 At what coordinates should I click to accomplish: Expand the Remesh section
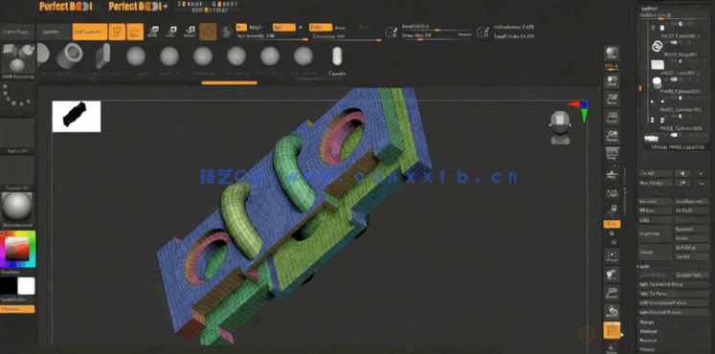647,341
